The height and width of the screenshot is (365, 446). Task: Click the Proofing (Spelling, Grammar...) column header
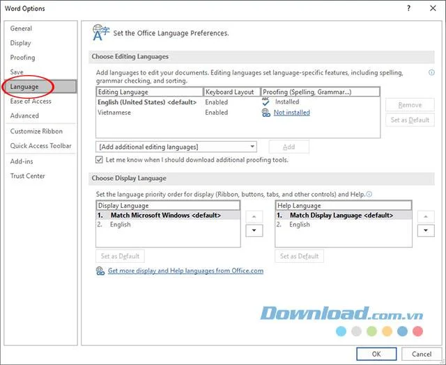[x=321, y=92]
